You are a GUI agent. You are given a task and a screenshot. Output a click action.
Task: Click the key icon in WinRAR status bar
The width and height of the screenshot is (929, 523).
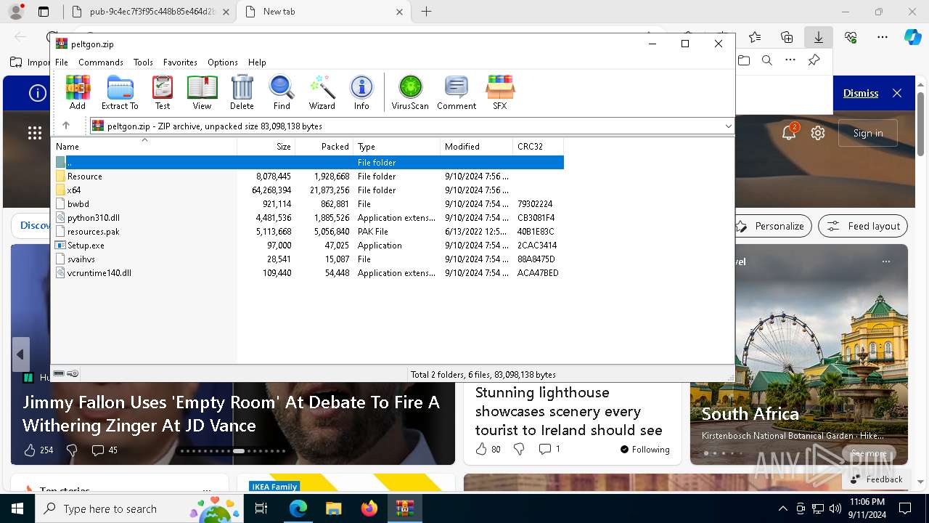[x=73, y=373]
